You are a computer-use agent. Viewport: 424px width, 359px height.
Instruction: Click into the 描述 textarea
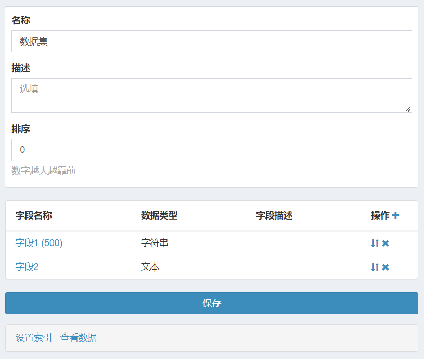(211, 95)
